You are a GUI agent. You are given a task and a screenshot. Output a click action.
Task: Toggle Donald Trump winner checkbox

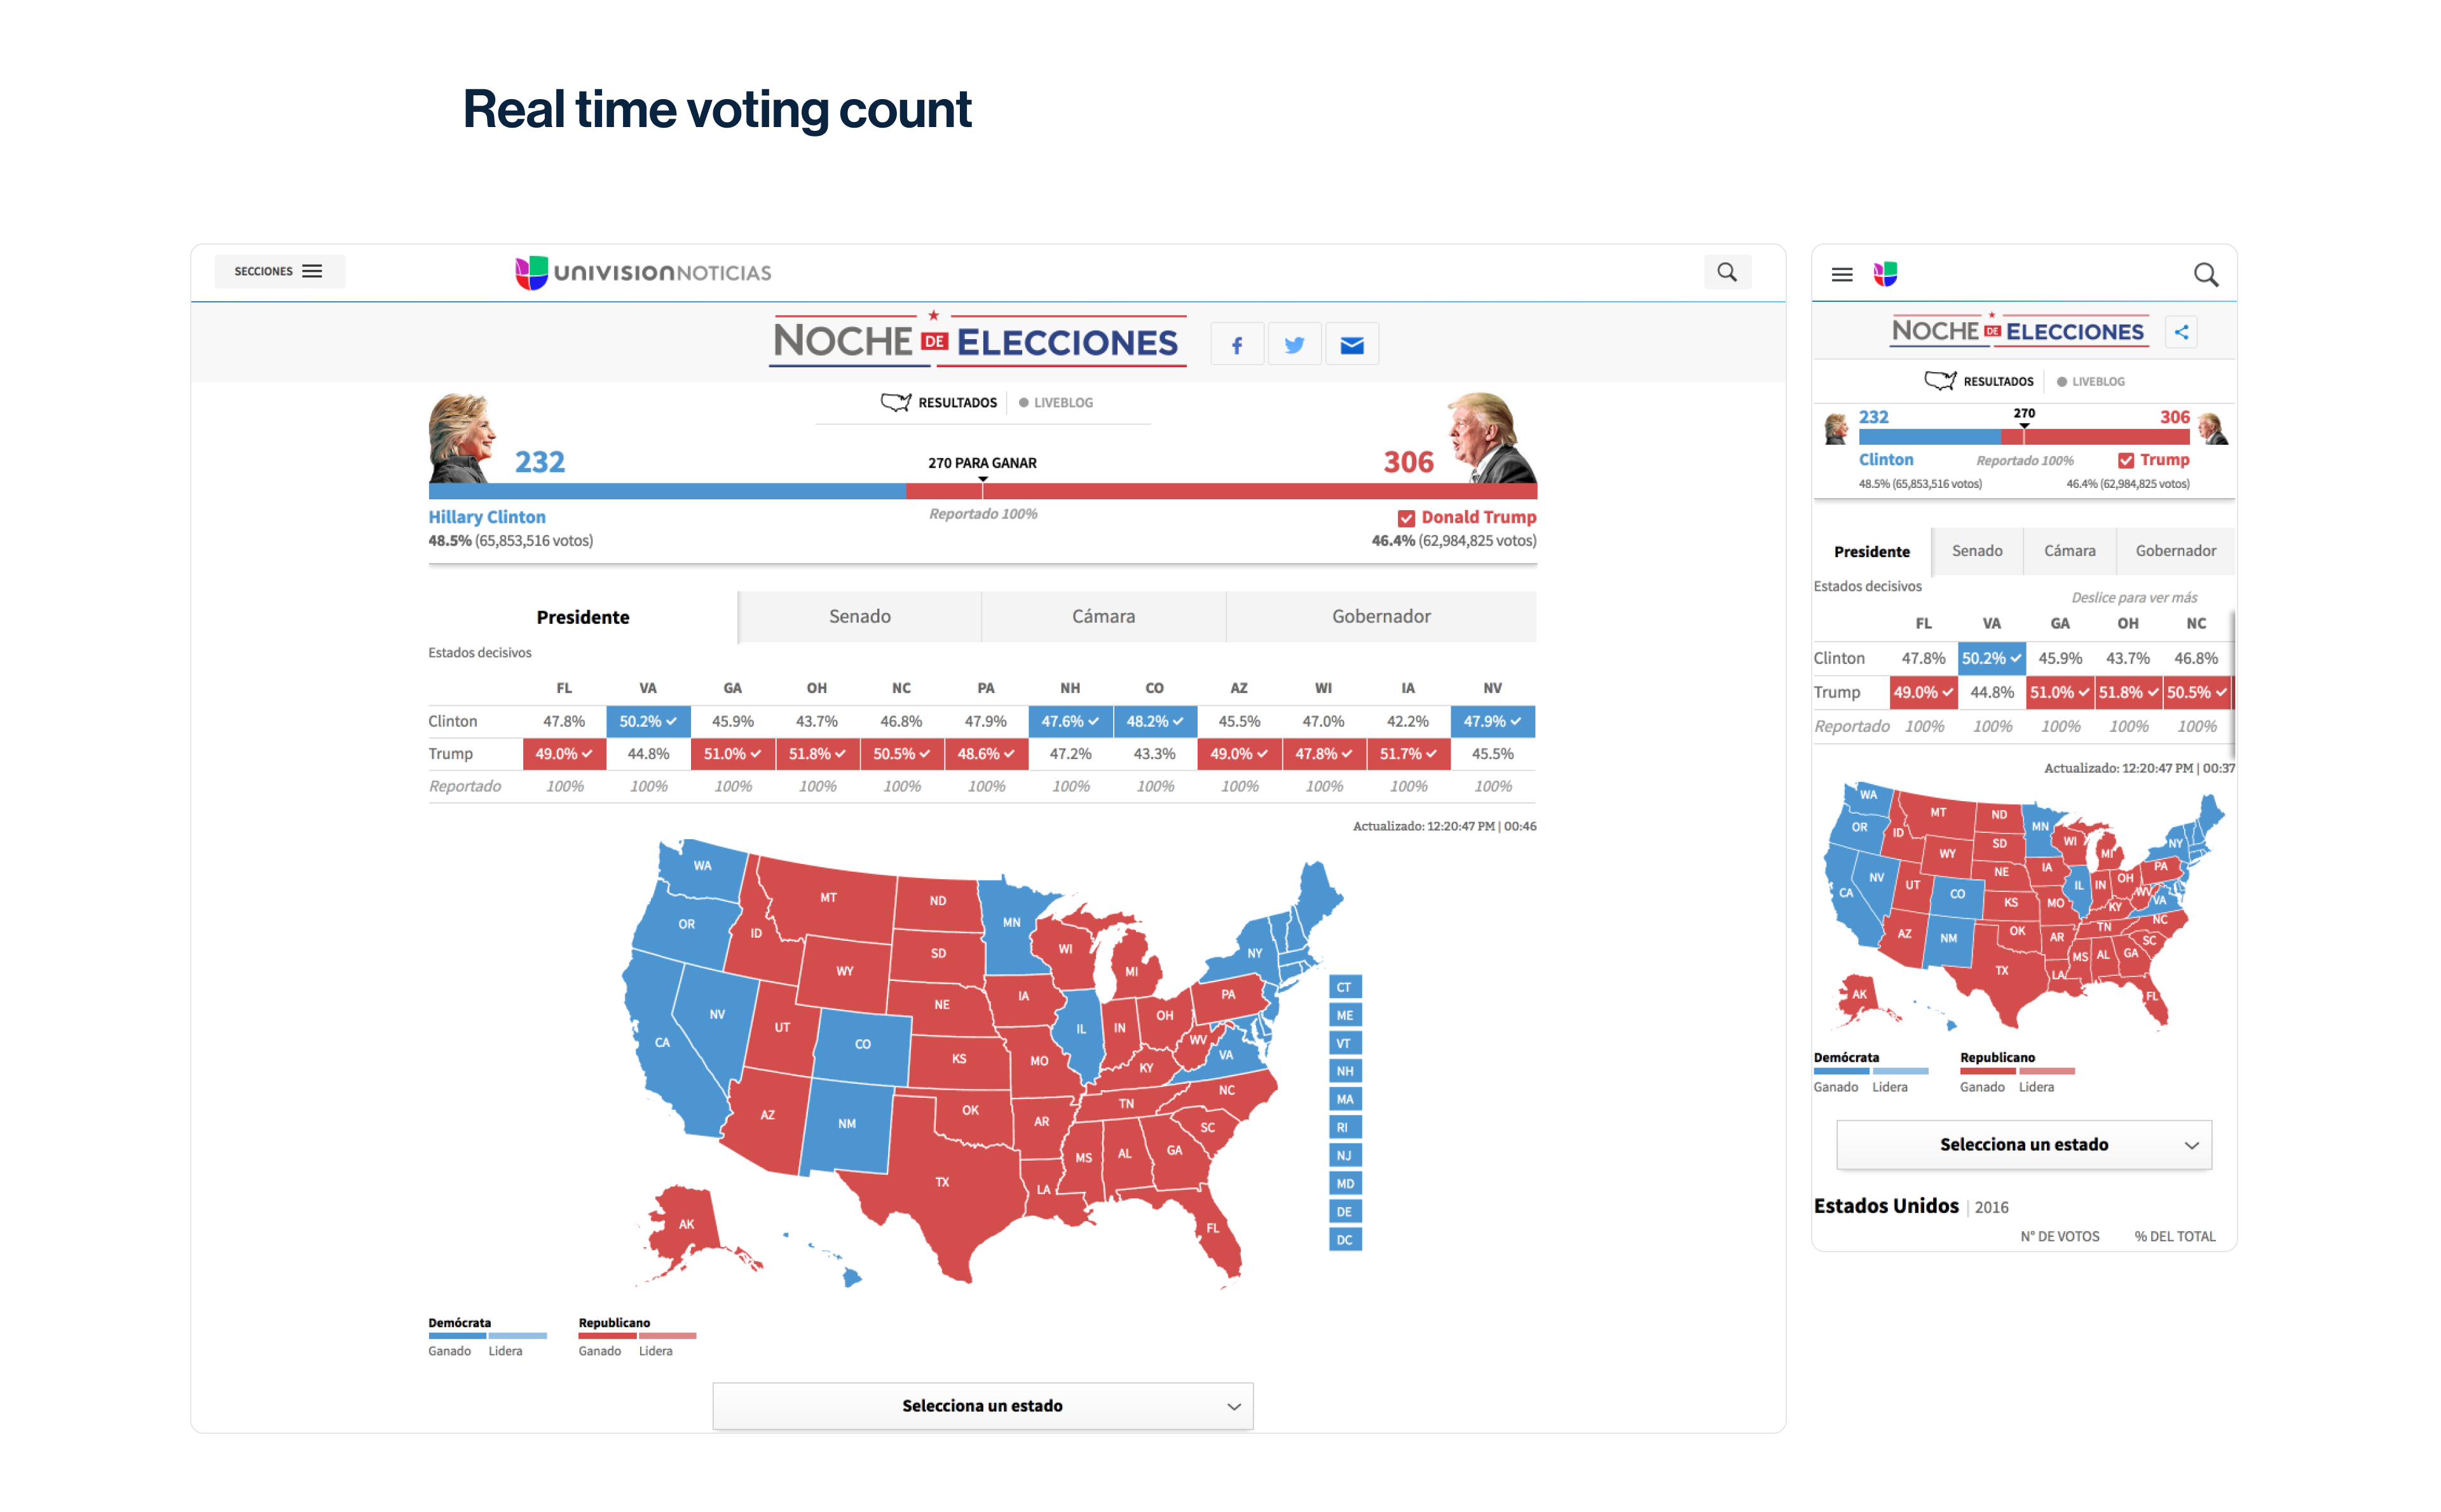click(1405, 518)
